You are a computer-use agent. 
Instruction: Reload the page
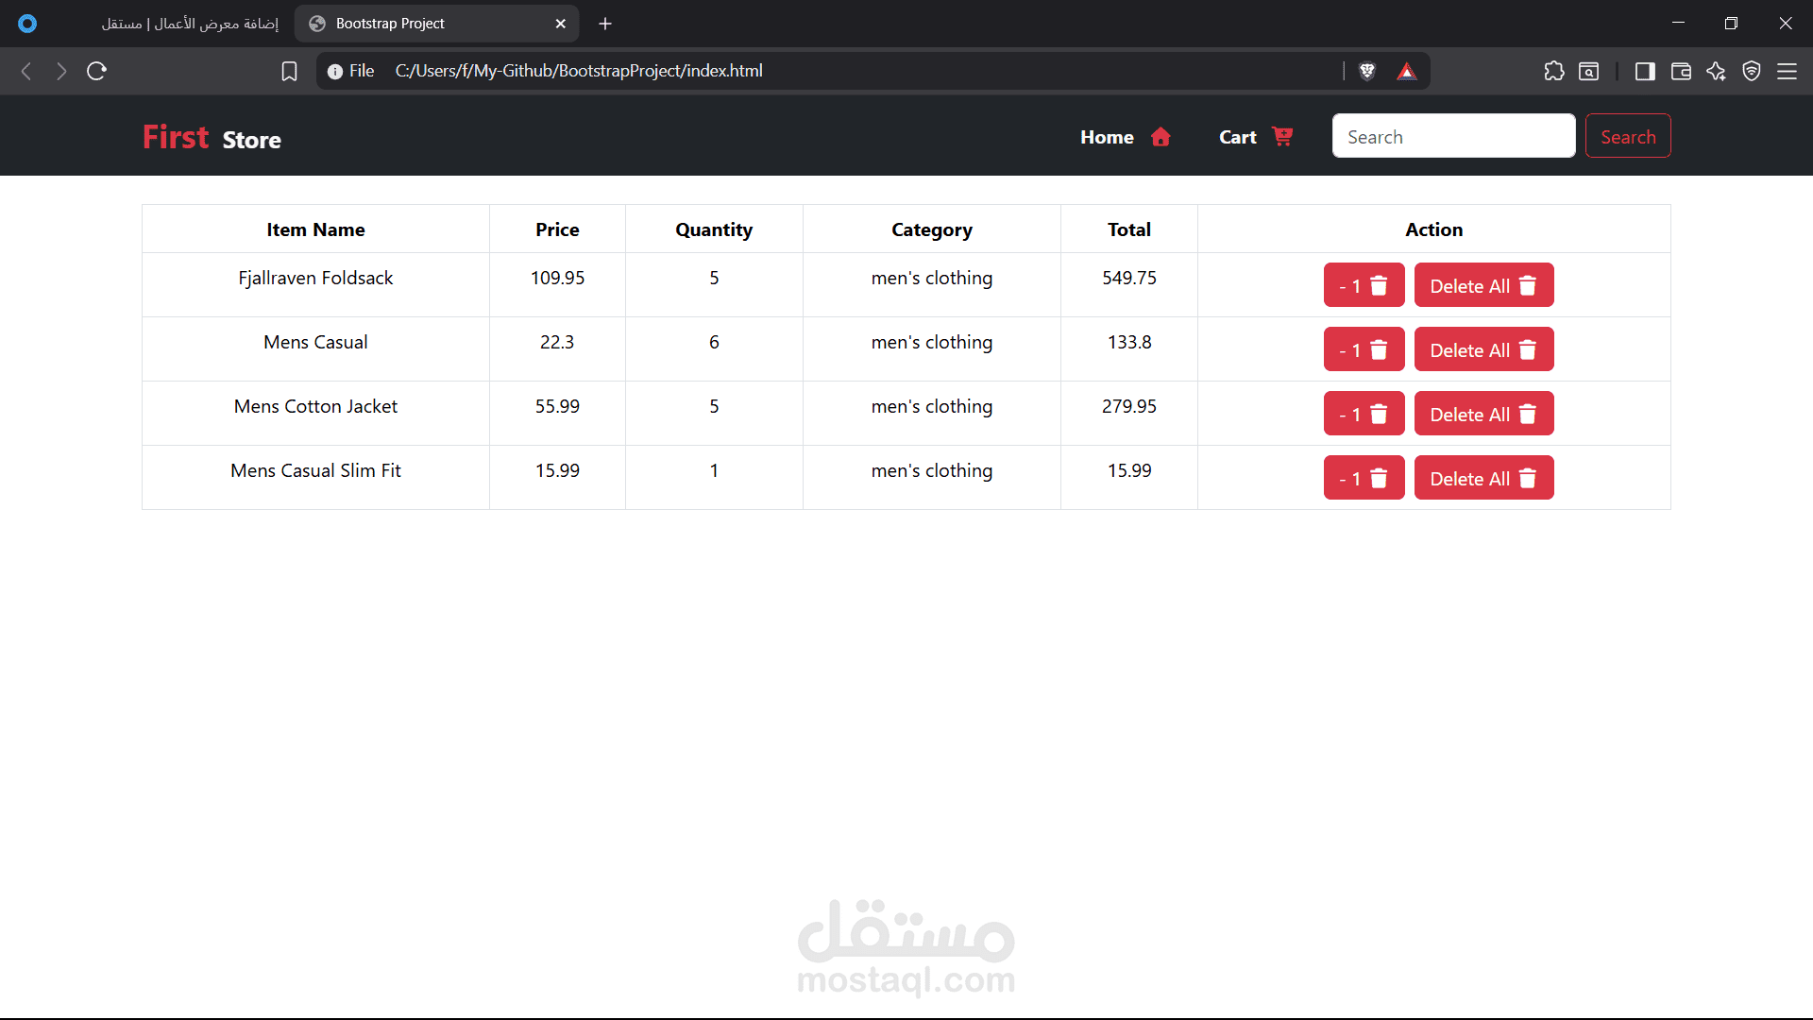coord(96,71)
